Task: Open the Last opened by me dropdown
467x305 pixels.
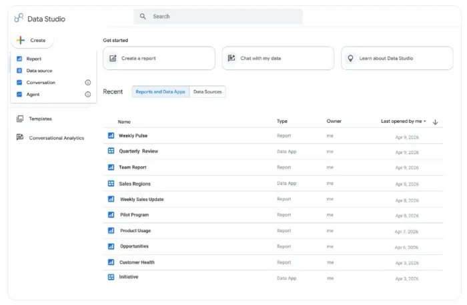Action: pos(403,121)
